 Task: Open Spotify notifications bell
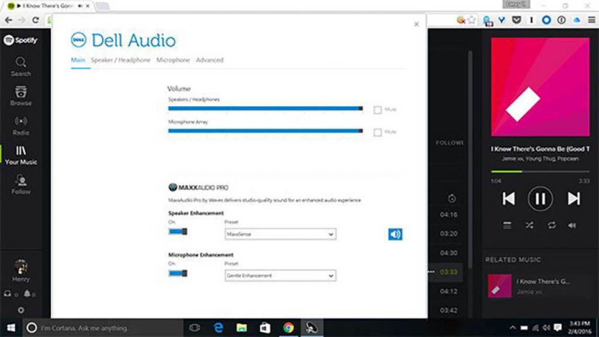click(x=27, y=294)
